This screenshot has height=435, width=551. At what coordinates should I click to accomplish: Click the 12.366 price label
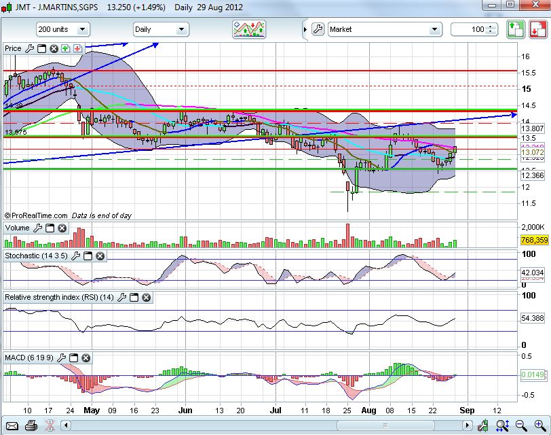coord(533,175)
